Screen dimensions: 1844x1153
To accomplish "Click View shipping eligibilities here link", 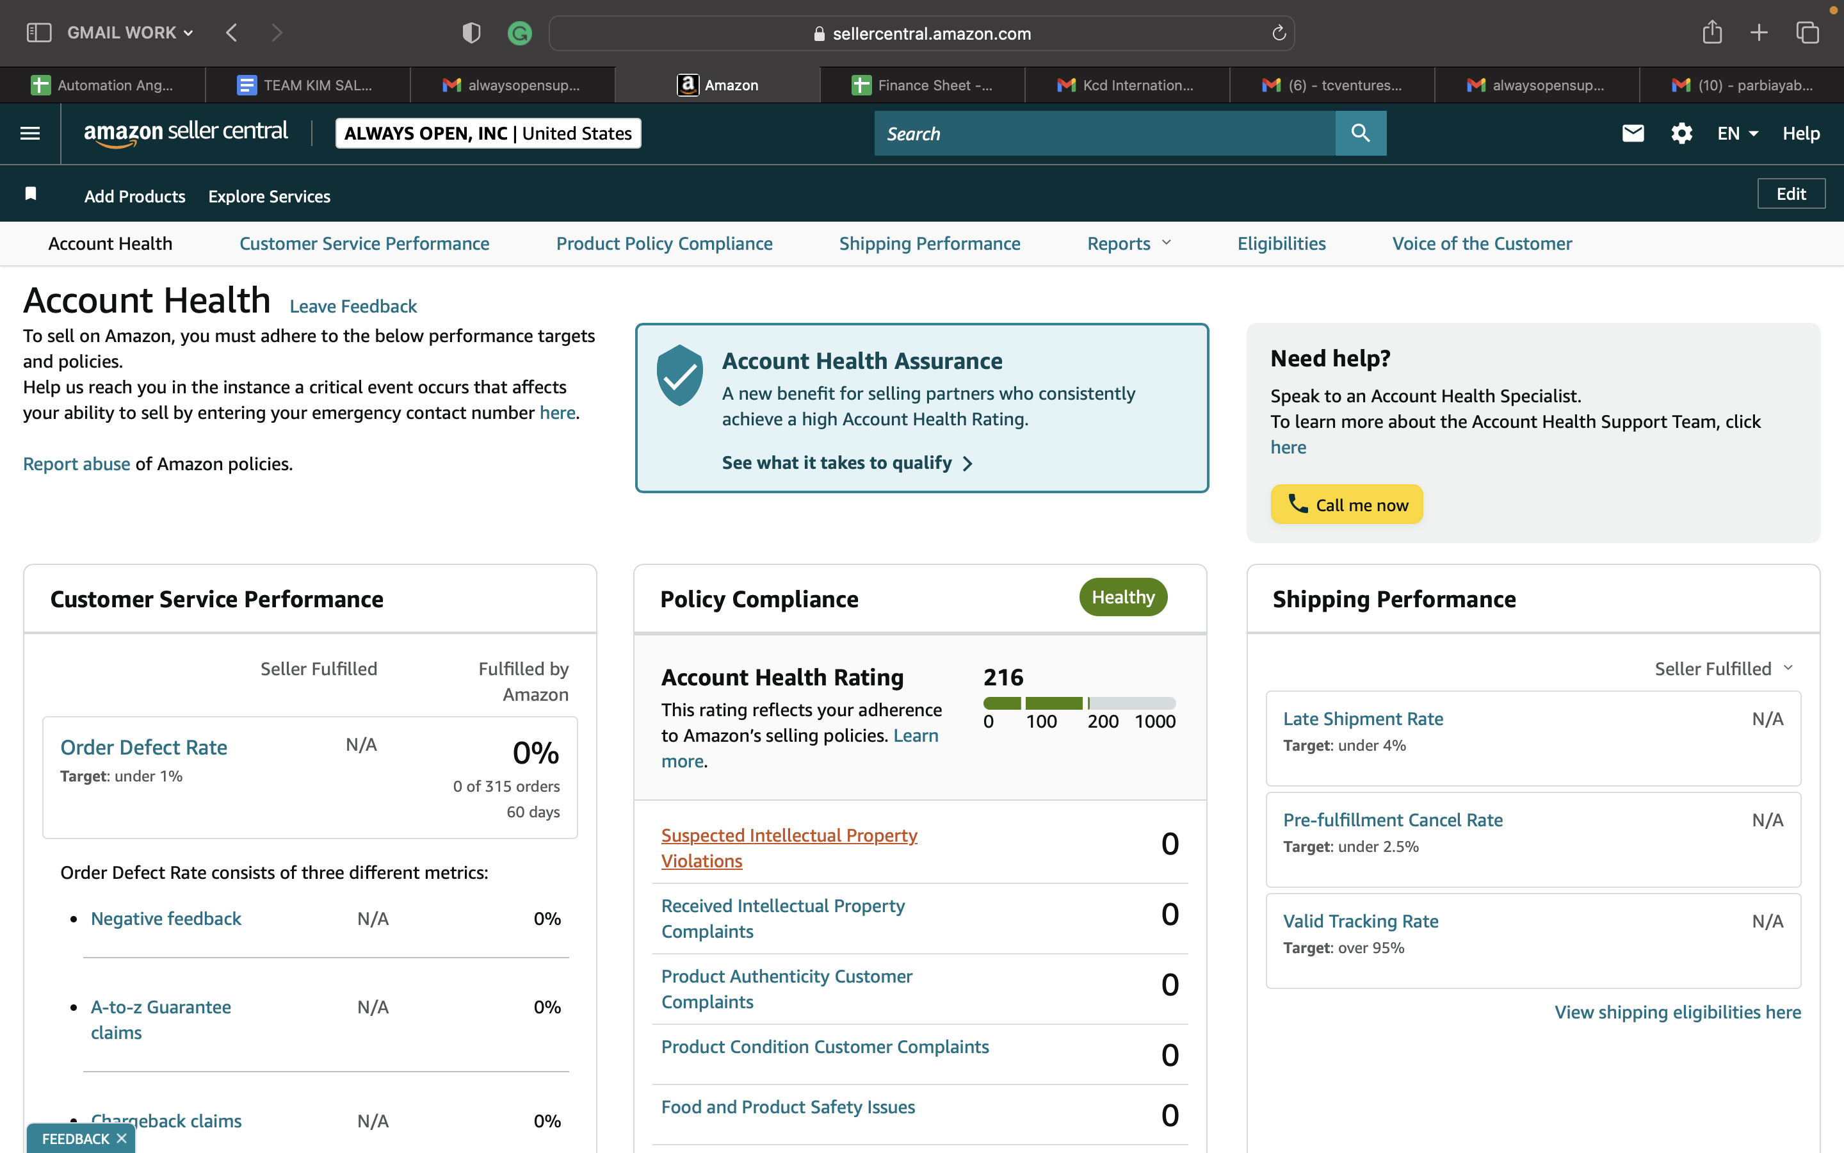I will click(1678, 1012).
